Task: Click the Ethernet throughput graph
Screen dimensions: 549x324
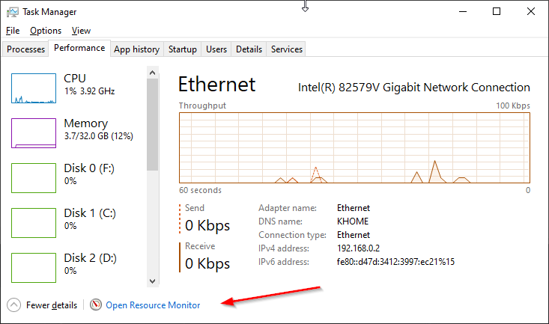Action: pos(354,147)
